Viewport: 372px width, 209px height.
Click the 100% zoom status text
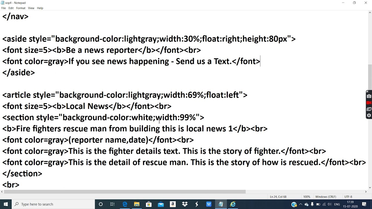[x=307, y=197]
